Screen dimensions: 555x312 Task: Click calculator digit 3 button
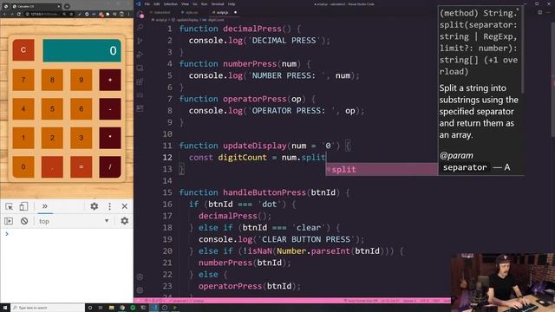coord(81,138)
